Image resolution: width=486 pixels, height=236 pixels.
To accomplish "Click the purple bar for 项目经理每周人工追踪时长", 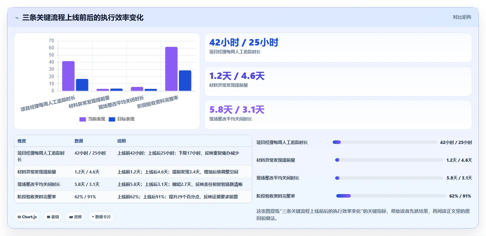I will tap(68, 76).
